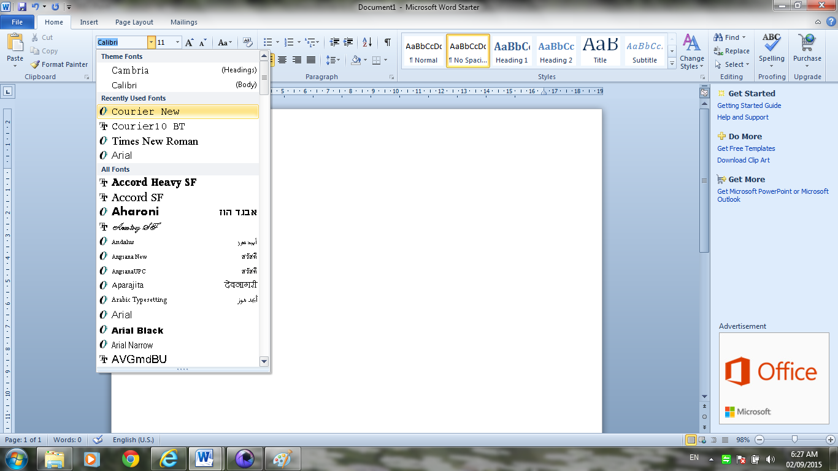Save the document from Quick Access Toolbar
This screenshot has width=838, height=471.
coord(23,7)
